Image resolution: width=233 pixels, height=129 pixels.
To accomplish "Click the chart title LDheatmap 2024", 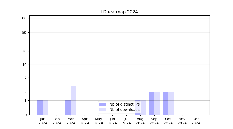I will click(x=119, y=12).
